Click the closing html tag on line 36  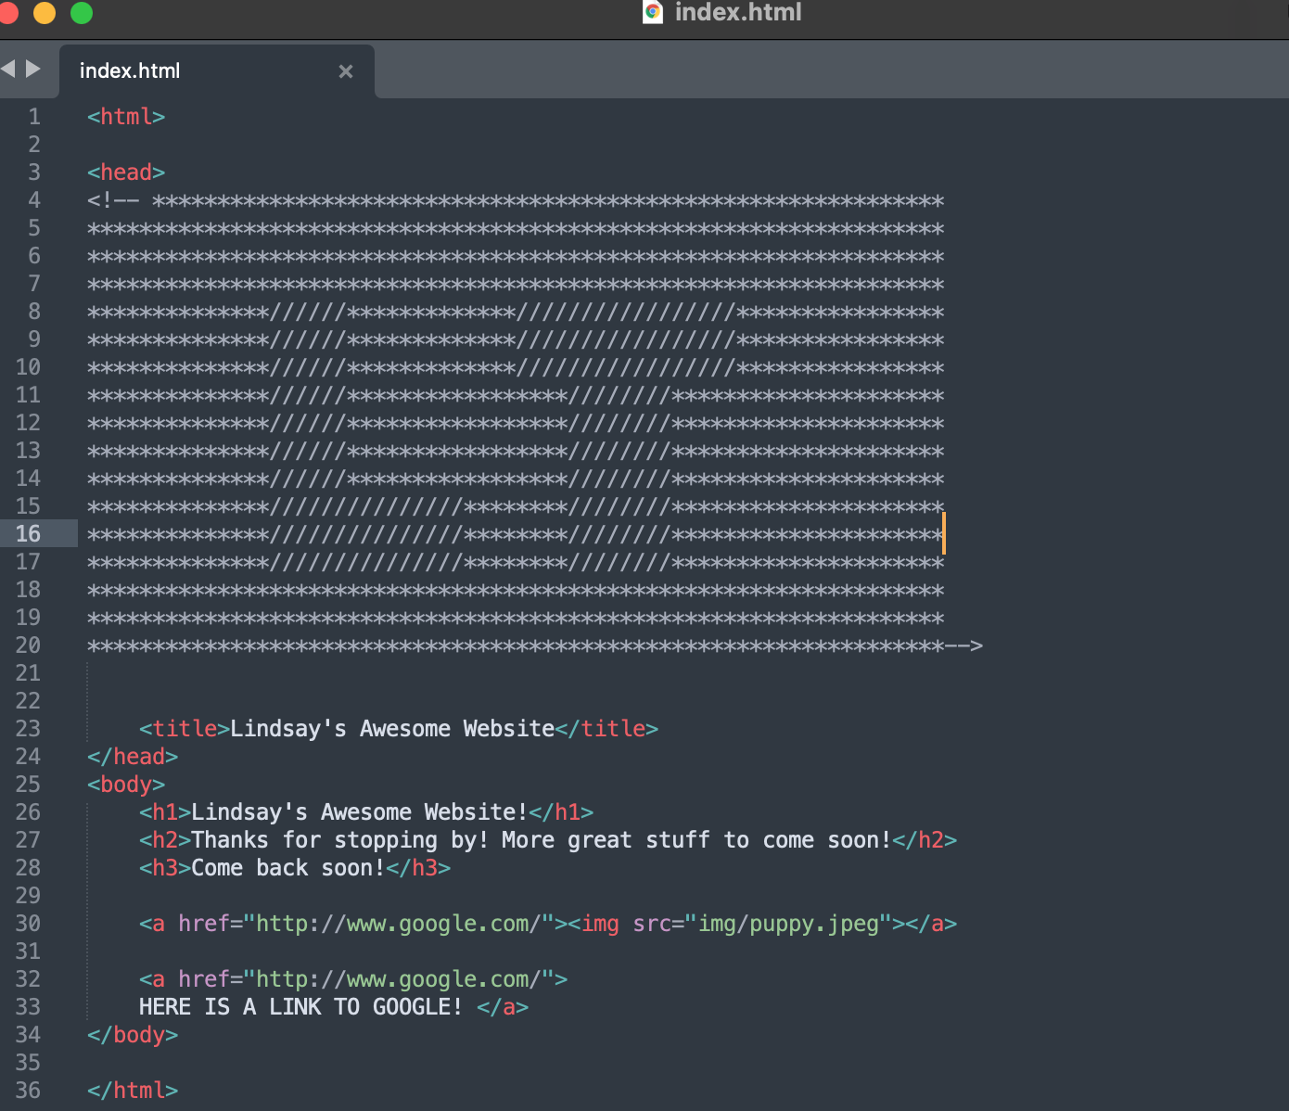click(133, 1091)
